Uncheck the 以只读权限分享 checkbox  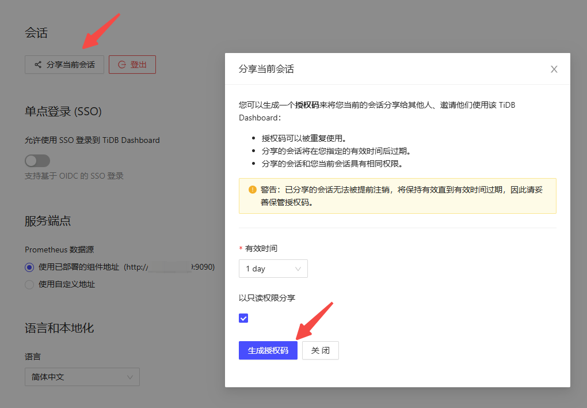(243, 318)
